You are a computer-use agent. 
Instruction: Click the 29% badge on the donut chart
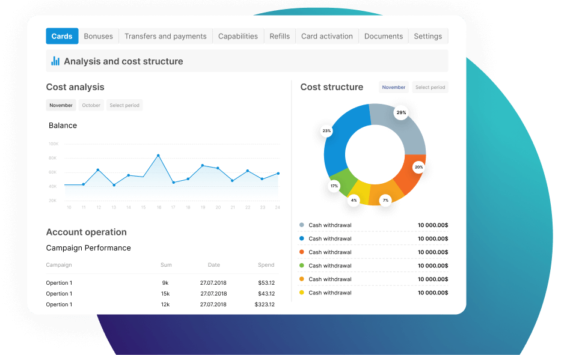pyautogui.click(x=401, y=112)
